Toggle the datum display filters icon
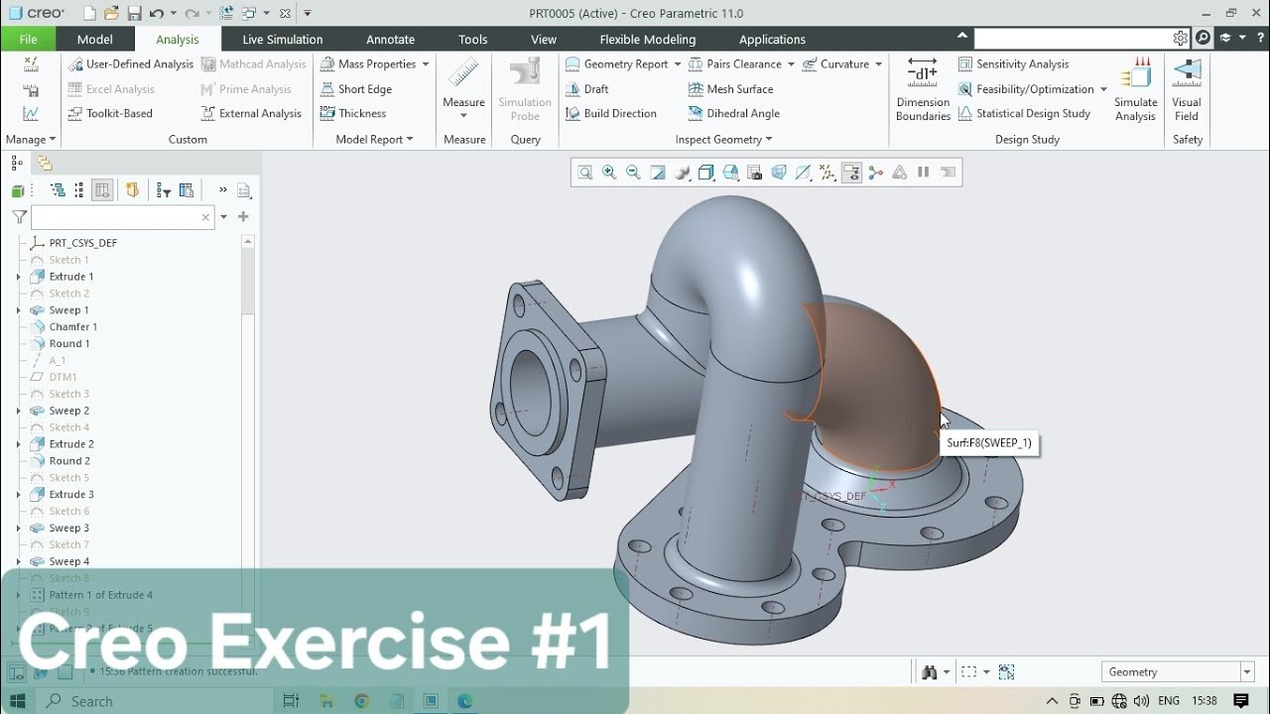1270x714 pixels. pyautogui.click(x=827, y=173)
